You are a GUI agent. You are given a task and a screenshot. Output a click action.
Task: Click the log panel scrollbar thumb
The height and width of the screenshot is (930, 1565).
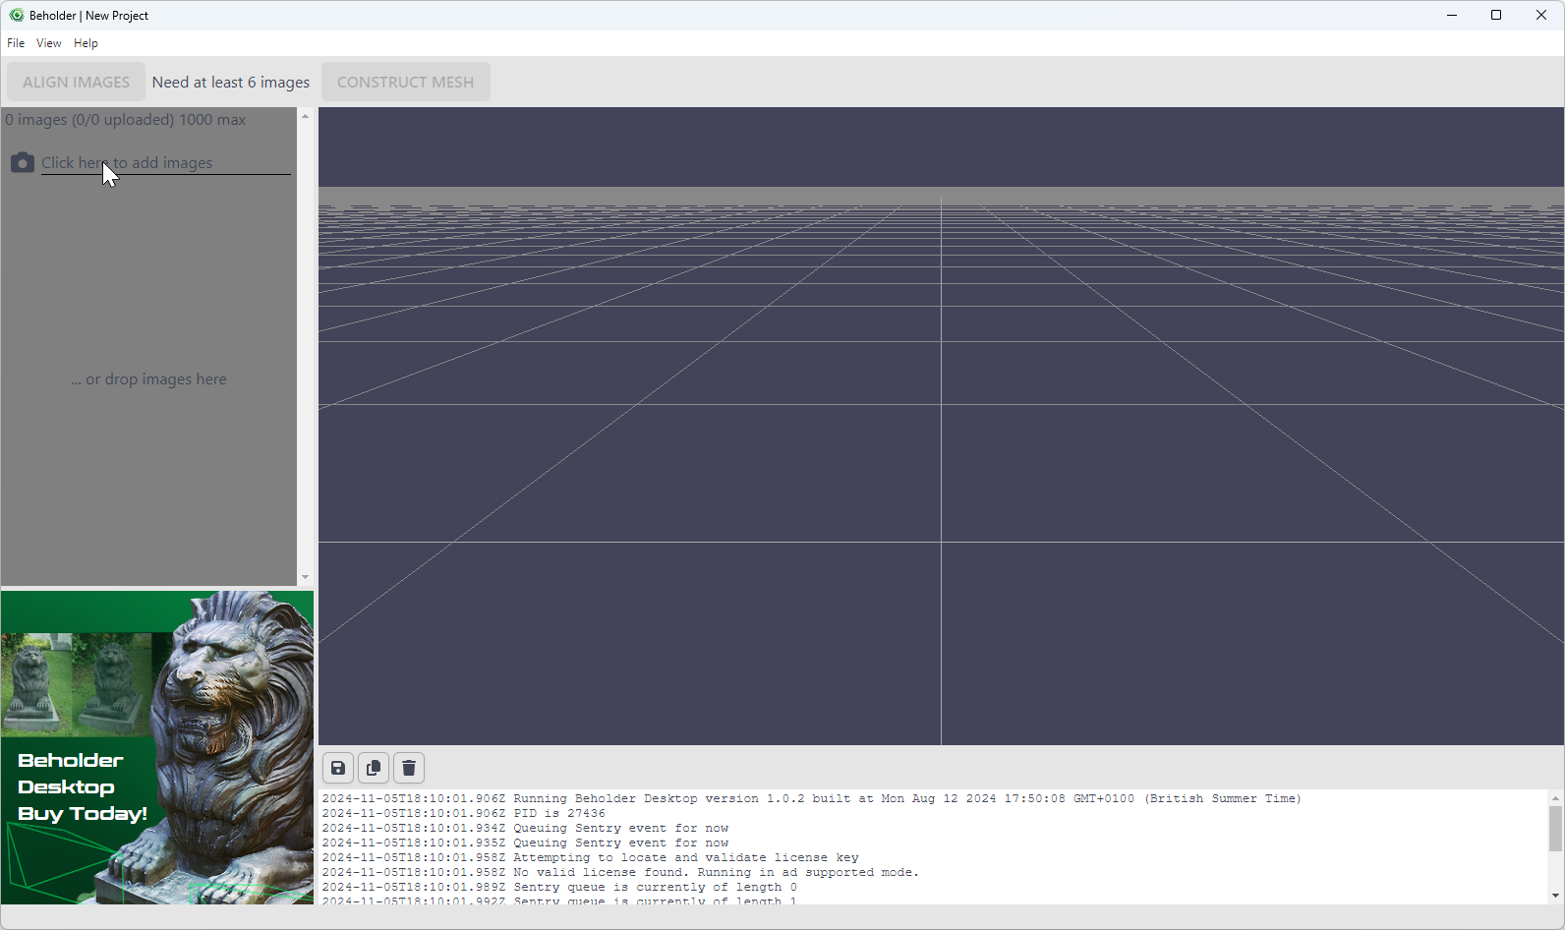click(1555, 829)
